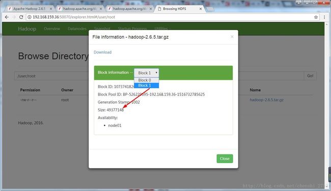Click the Block Pool ID text

tap(151, 94)
